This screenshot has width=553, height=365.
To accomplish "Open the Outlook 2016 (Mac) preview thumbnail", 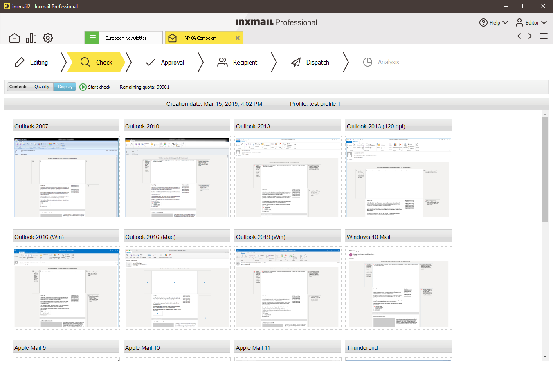I will point(177,288).
